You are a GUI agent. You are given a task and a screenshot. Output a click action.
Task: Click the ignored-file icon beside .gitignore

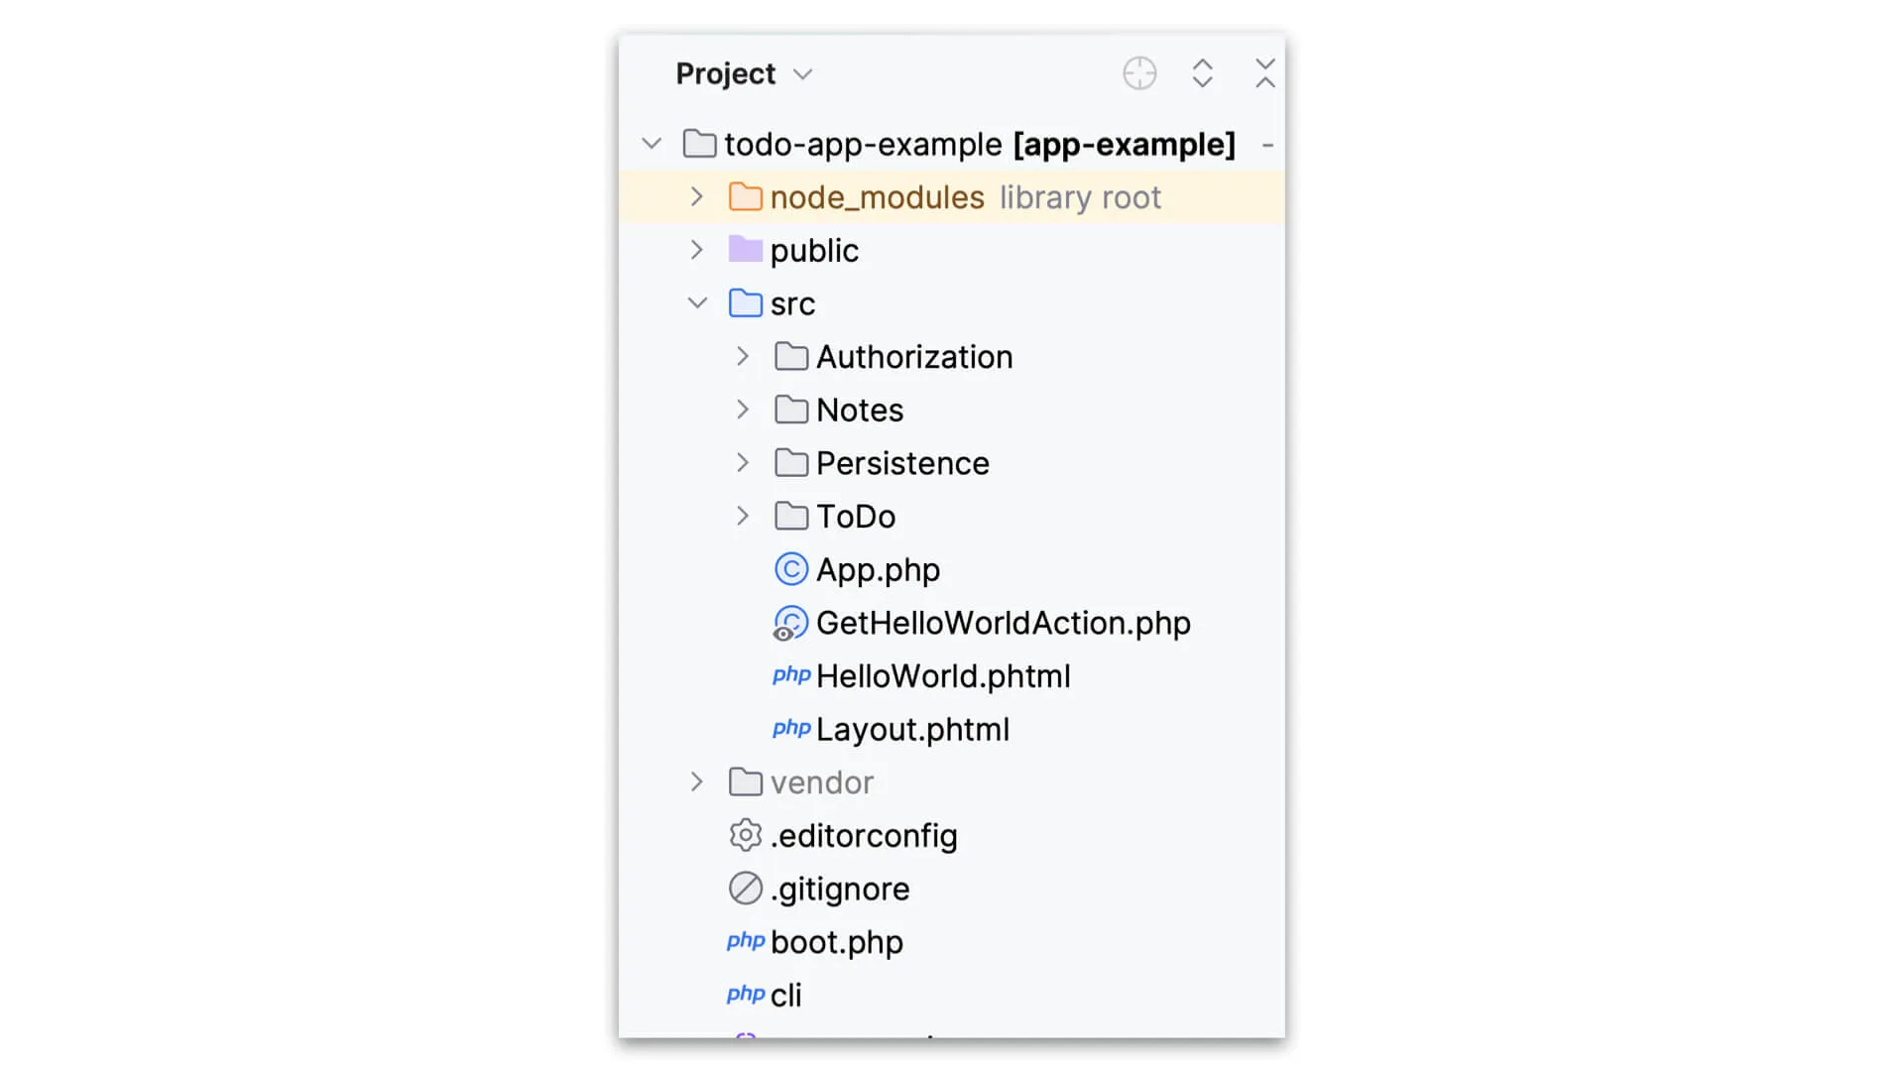point(744,888)
